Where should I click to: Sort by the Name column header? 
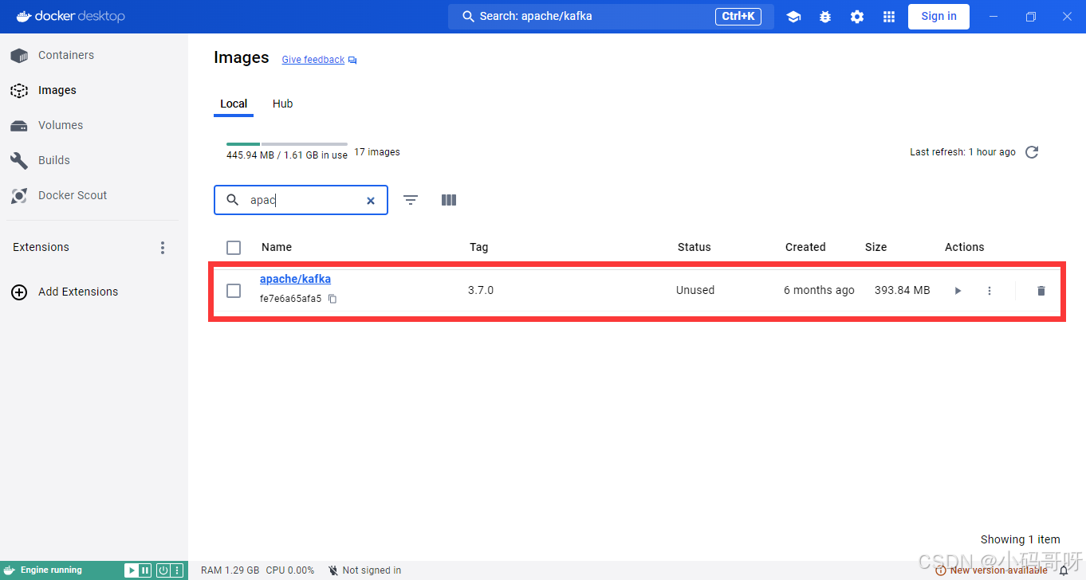click(x=277, y=247)
